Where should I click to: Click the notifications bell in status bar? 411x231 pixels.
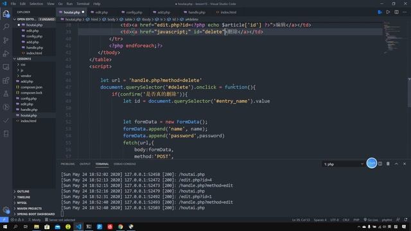pos(406,219)
